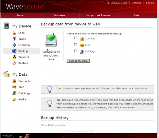This screenshot has height=138, width=159.
Task: Open the Track page link
Action: coord(22,39)
